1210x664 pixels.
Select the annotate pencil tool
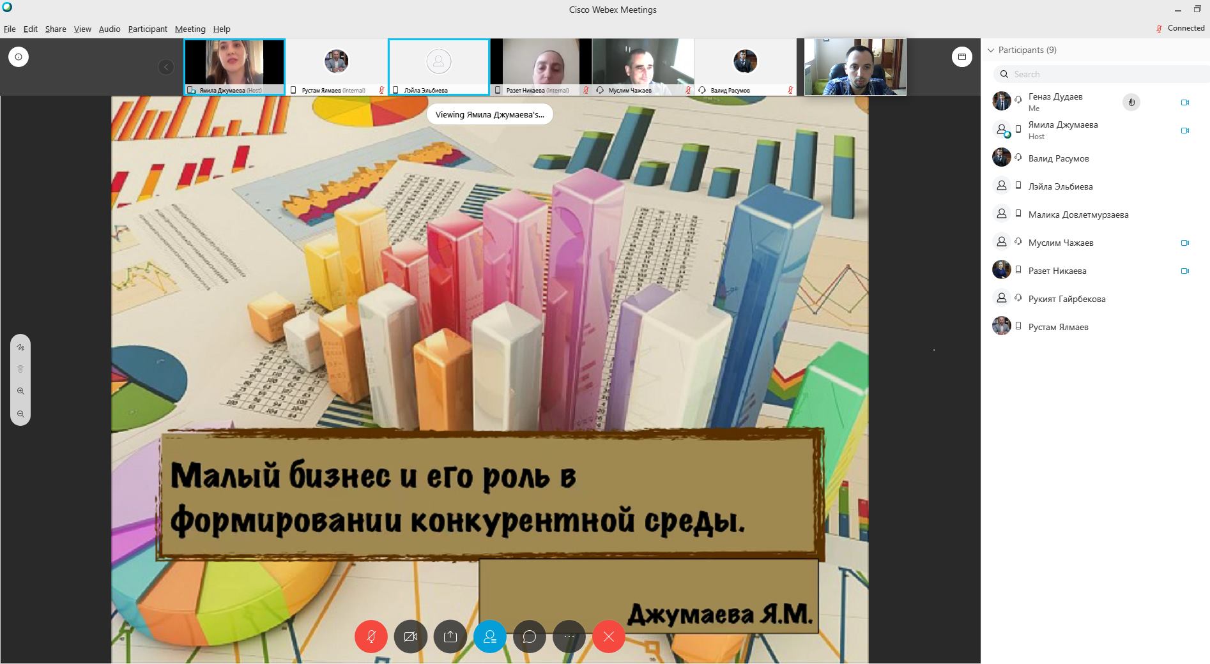click(20, 347)
